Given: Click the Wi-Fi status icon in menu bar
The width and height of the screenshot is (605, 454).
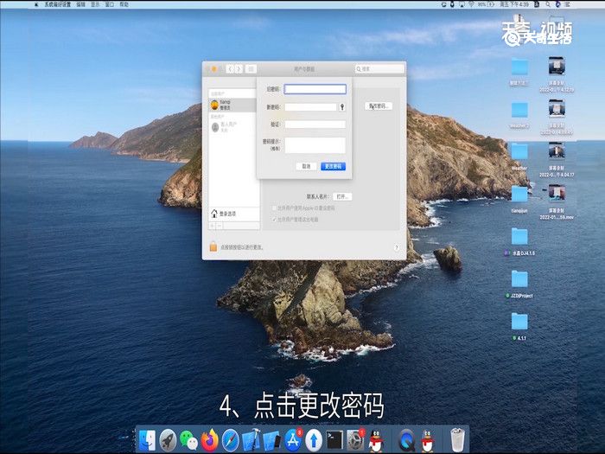Looking at the screenshot, I should (x=472, y=4).
